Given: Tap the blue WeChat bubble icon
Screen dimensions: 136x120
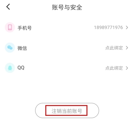Looking at the screenshot, I should 10,48.
